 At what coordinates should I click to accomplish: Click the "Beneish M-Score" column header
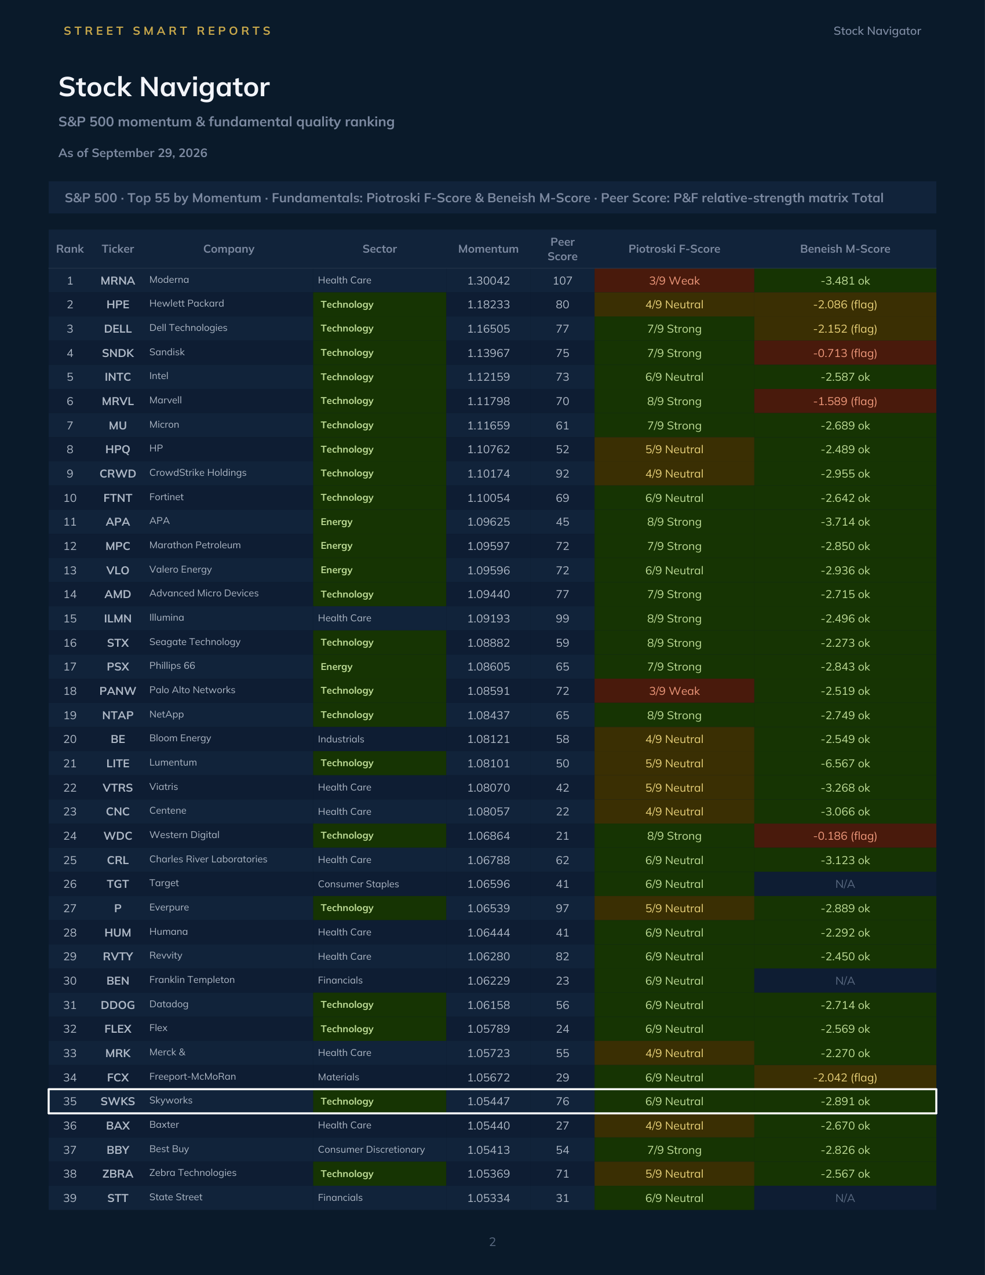coord(845,249)
